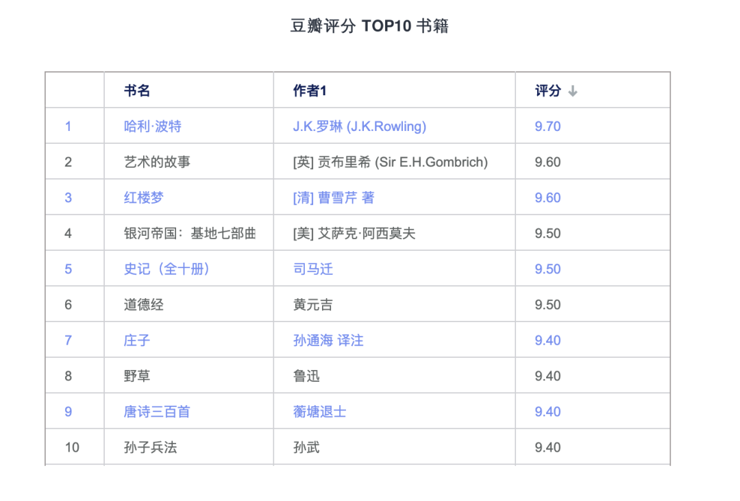The image size is (740, 501).
Task: Click the sort arrow beside 评分 header
Action: point(573,90)
